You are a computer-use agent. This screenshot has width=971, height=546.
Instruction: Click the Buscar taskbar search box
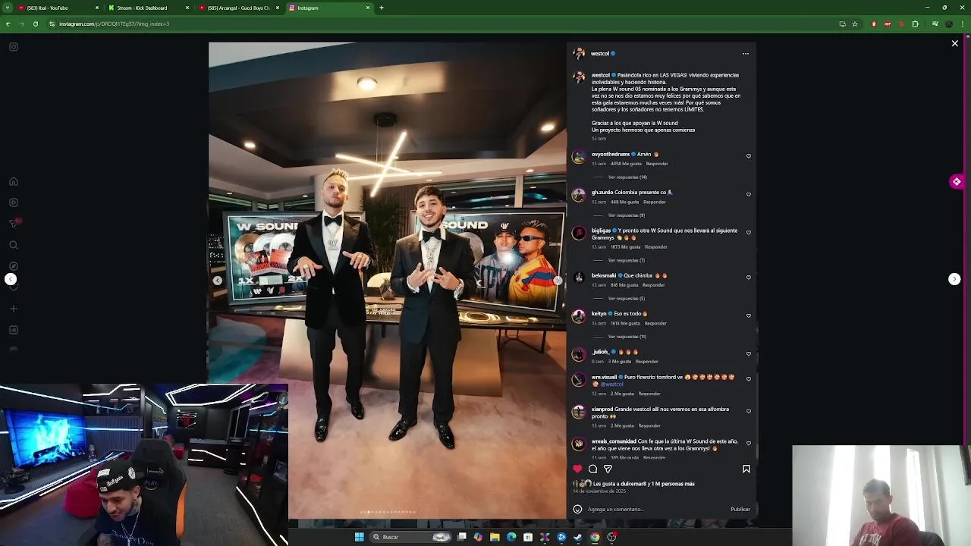pyautogui.click(x=410, y=537)
